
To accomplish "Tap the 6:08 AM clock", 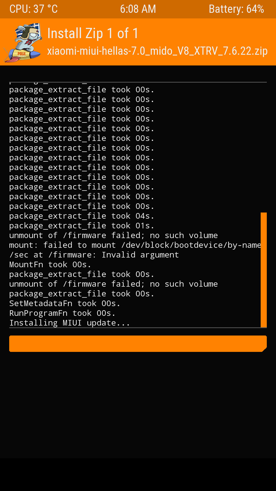I will click(138, 9).
